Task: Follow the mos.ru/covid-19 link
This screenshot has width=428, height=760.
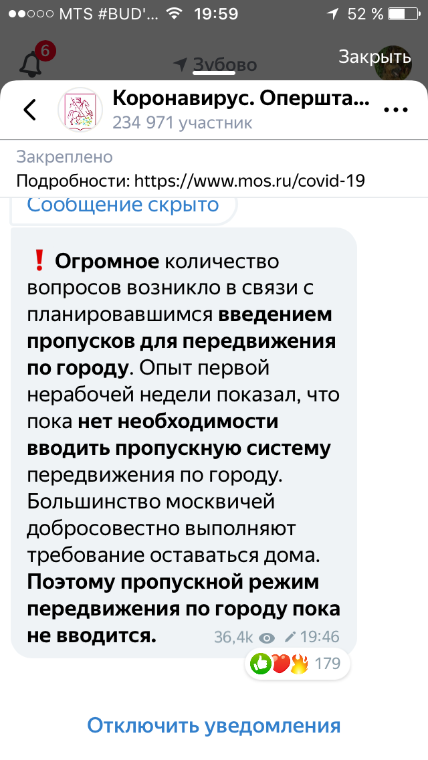Action: click(249, 181)
